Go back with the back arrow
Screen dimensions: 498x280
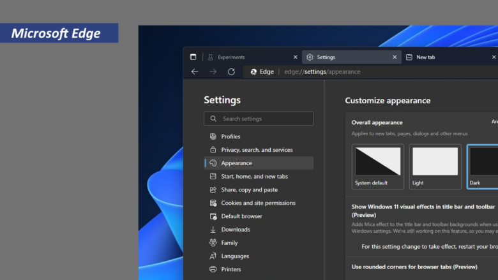195,71
